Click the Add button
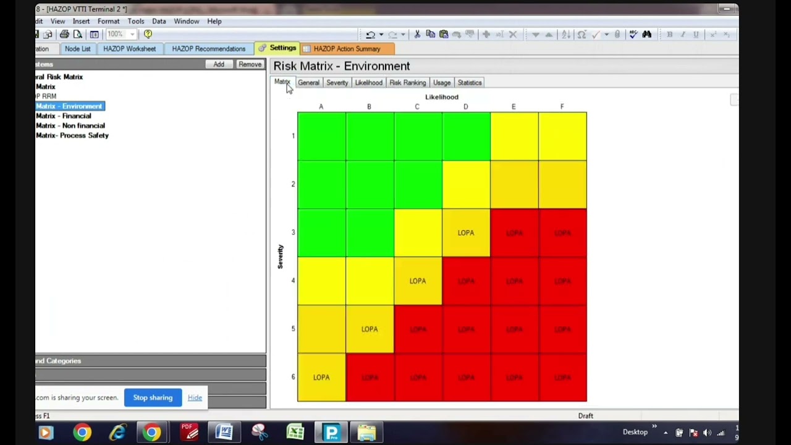791x445 pixels. 219,64
